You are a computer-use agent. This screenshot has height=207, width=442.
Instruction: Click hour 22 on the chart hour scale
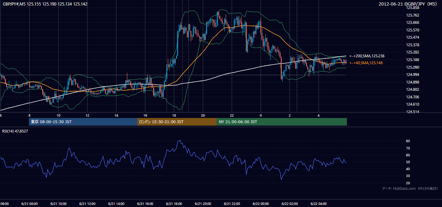[x=232, y=115]
